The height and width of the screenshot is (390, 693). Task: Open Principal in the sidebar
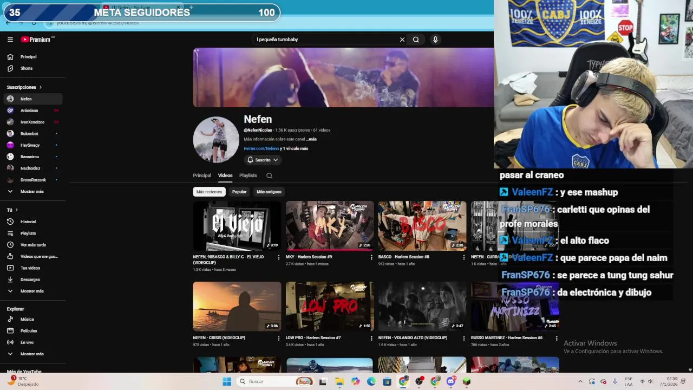33,57
